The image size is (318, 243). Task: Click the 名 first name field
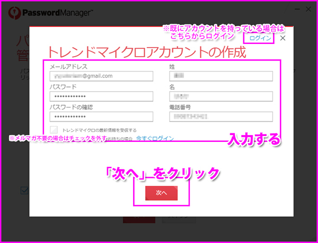pyautogui.click(x=221, y=96)
